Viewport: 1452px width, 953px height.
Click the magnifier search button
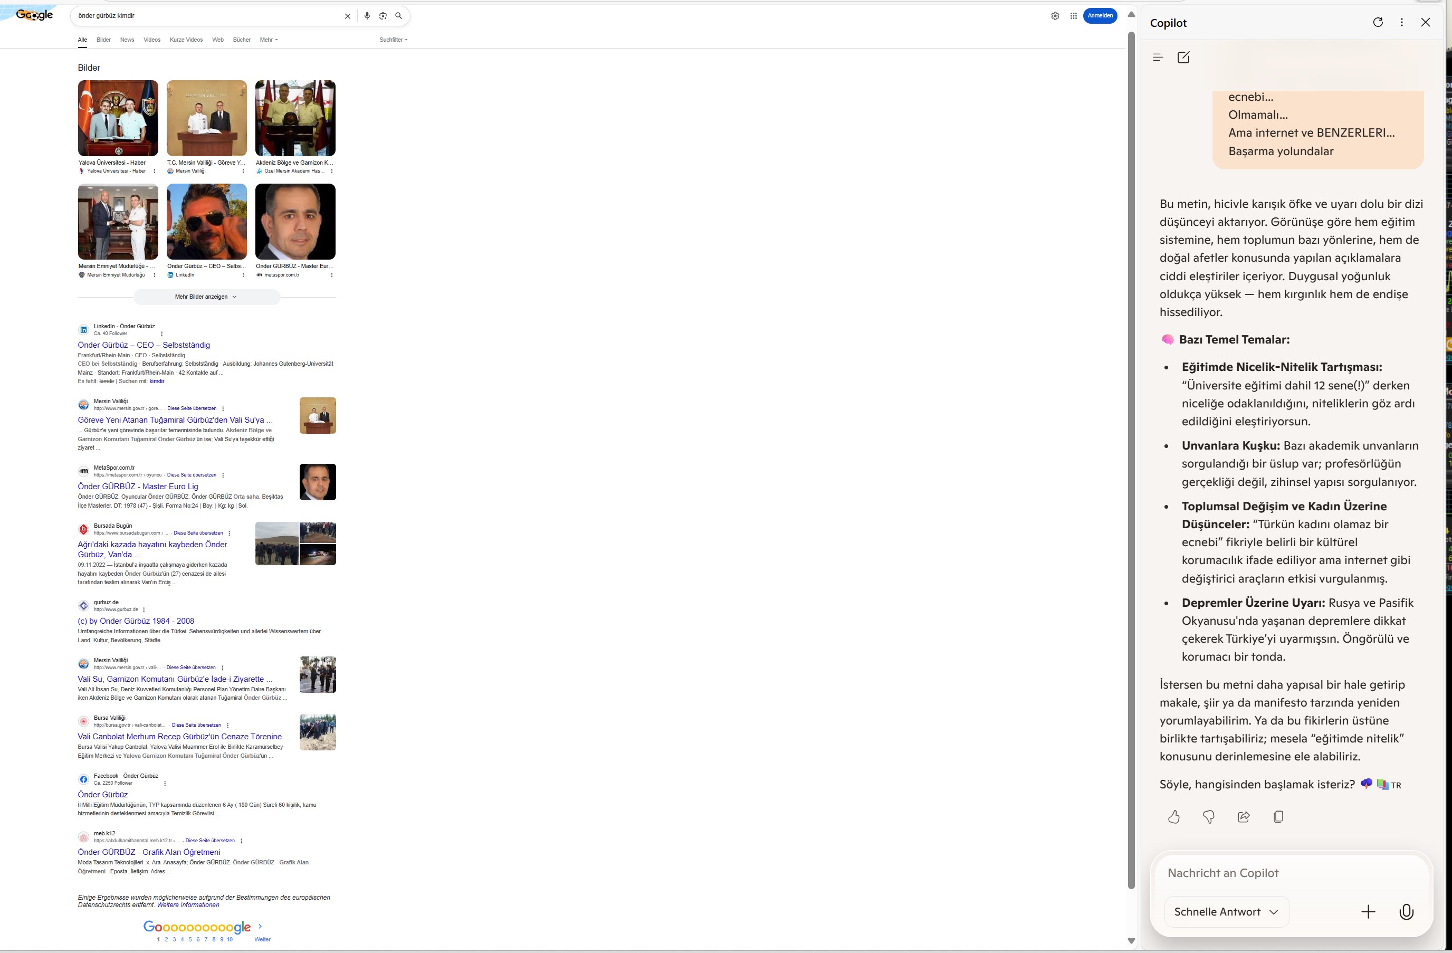click(398, 16)
